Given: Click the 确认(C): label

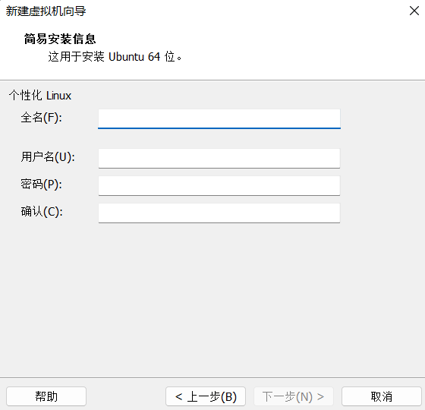Looking at the screenshot, I should click(x=42, y=212).
